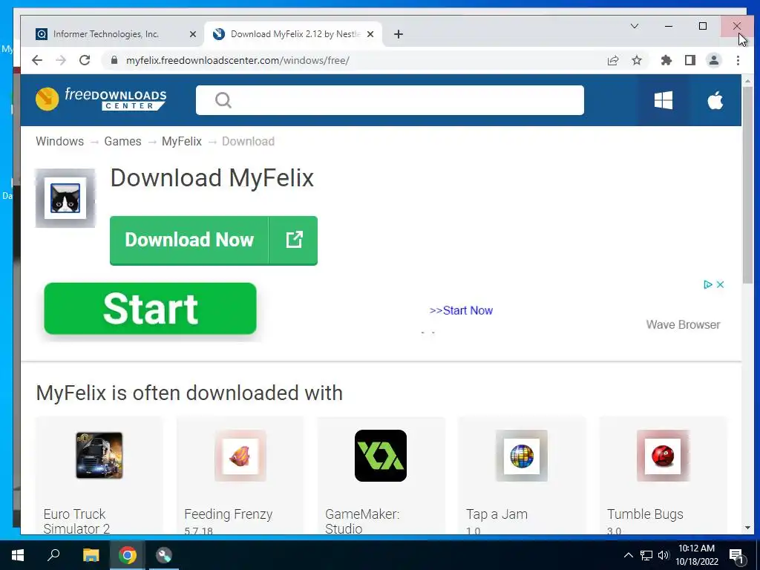This screenshot has height=570, width=760.
Task: Click the page vertical scrollbar thumb
Action: tap(747, 184)
